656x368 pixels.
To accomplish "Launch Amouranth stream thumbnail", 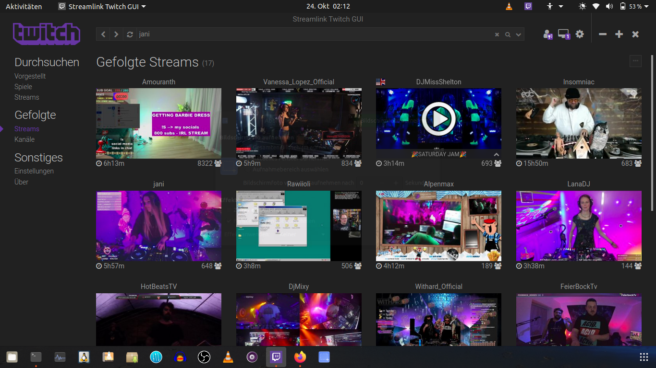I will (x=158, y=123).
